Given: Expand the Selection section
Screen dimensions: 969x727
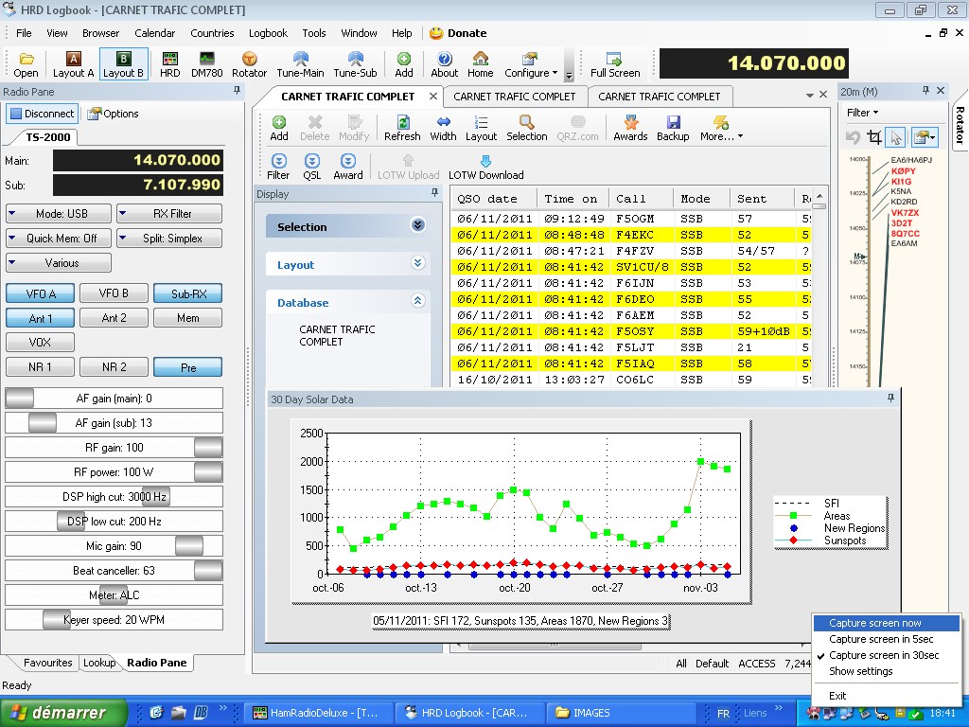Looking at the screenshot, I should tap(417, 225).
